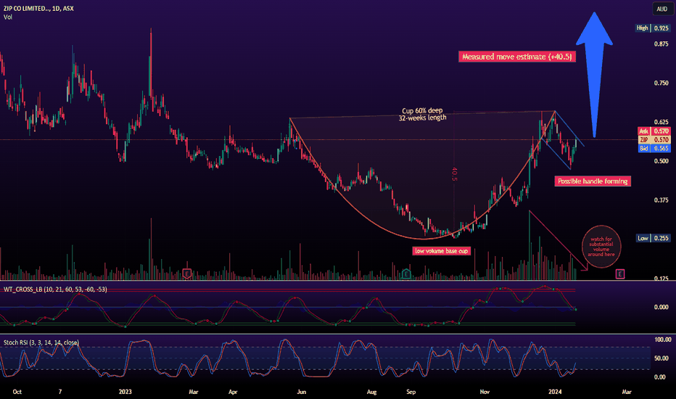Screen dimensions: 676x399
Task: Click the 0.375 price axis value
Action: [661, 200]
